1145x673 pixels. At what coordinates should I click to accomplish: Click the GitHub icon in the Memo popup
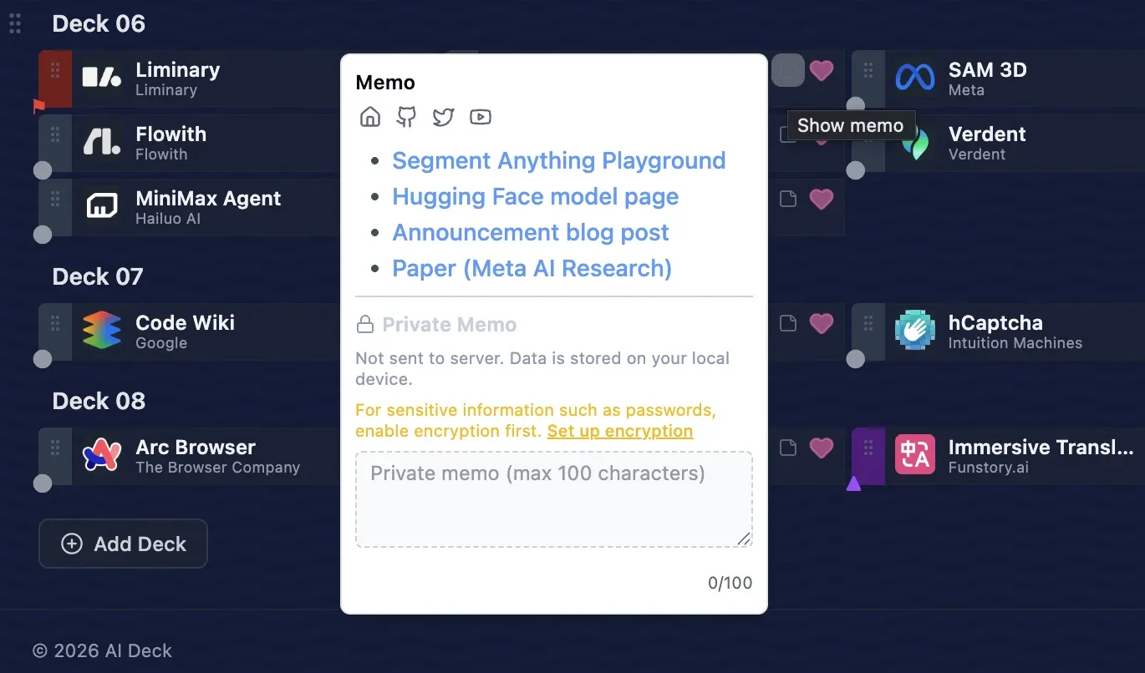point(406,117)
